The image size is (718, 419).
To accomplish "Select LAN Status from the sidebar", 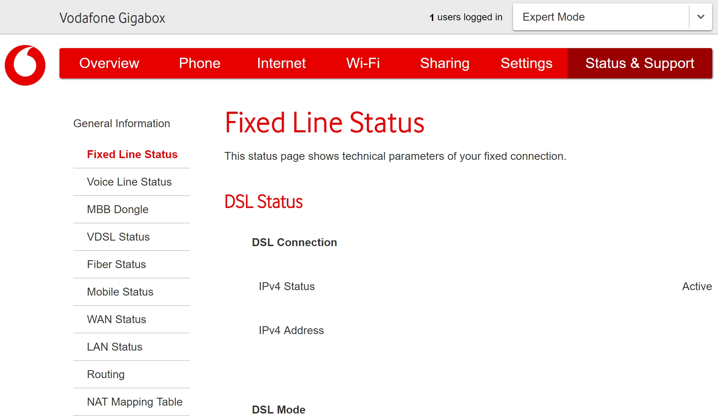I will pyautogui.click(x=114, y=347).
